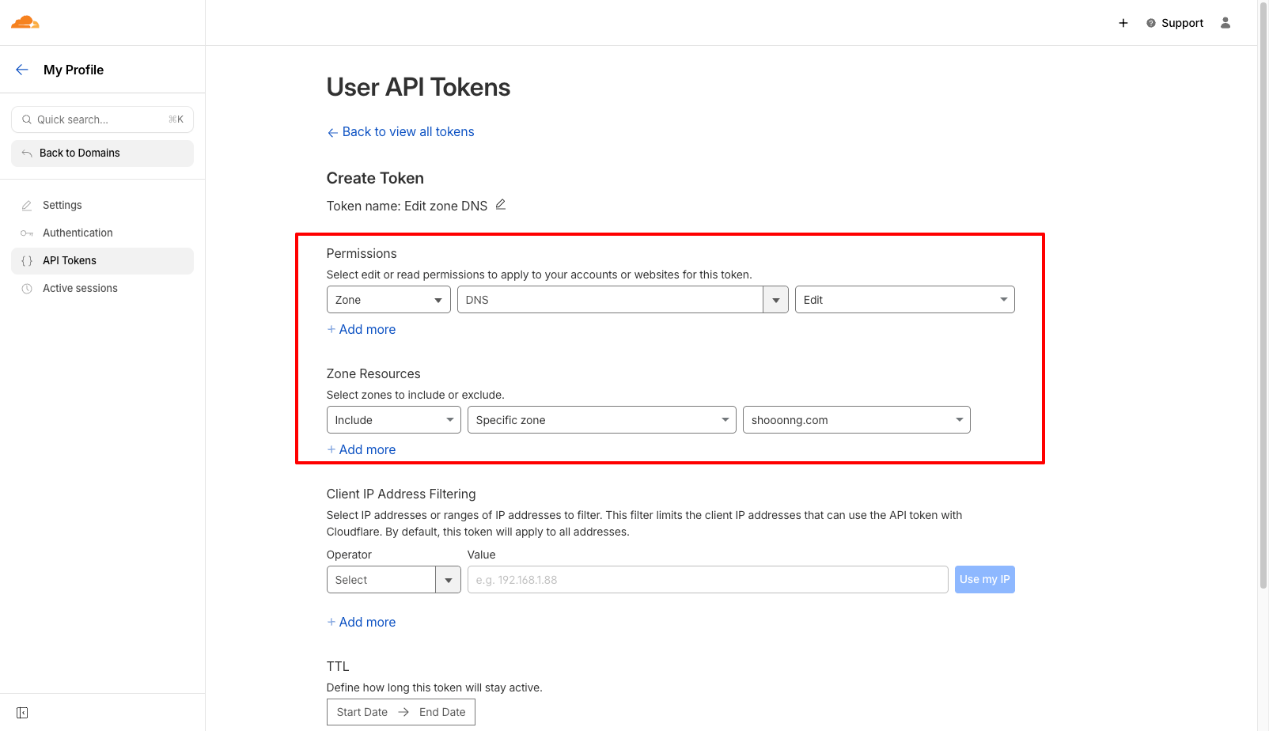The height and width of the screenshot is (731, 1269).
Task: Click the page vertical scrollbar
Action: (1263, 294)
